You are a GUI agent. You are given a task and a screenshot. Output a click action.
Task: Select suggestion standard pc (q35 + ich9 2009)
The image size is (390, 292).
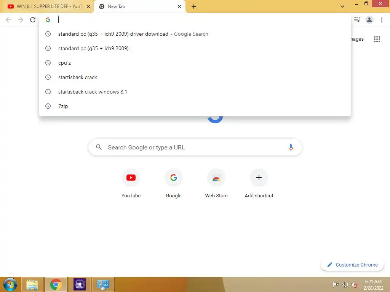click(195, 48)
